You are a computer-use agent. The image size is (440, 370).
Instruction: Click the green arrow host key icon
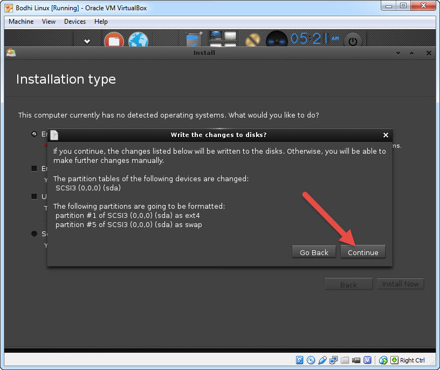click(394, 360)
